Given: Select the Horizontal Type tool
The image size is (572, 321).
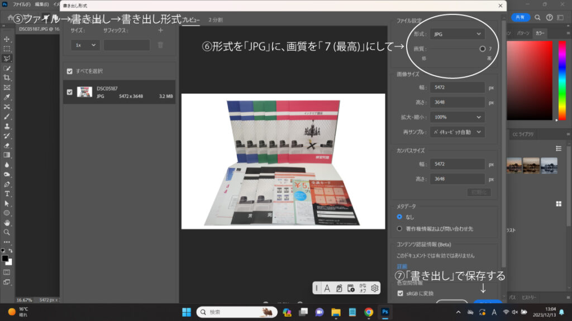Looking at the screenshot, I should (x=7, y=193).
